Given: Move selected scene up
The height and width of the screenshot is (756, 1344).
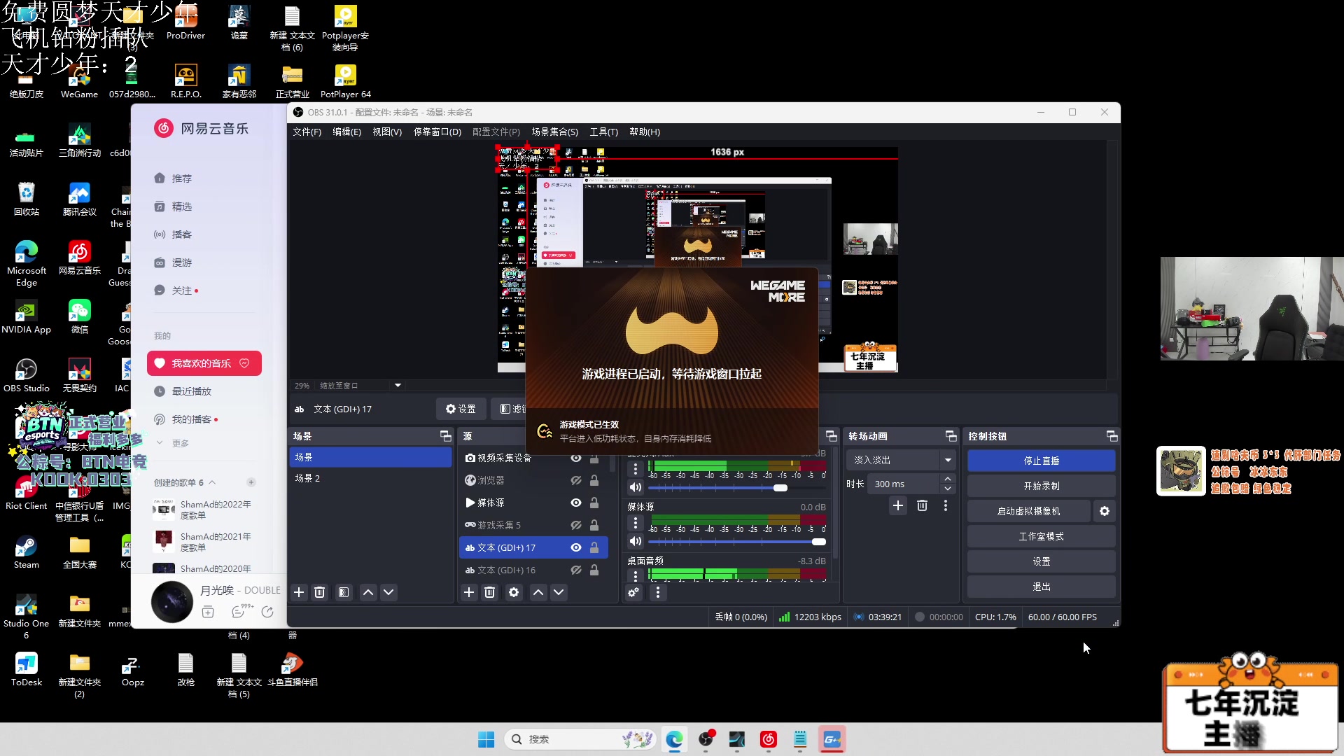Looking at the screenshot, I should coord(368,592).
